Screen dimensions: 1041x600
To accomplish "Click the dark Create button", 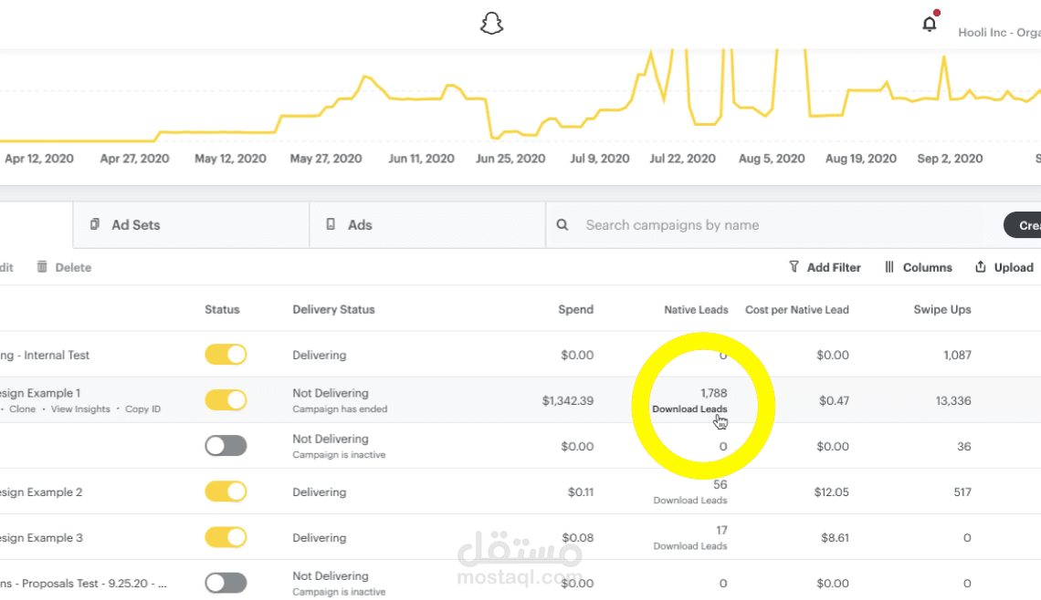I will pos(1023,225).
